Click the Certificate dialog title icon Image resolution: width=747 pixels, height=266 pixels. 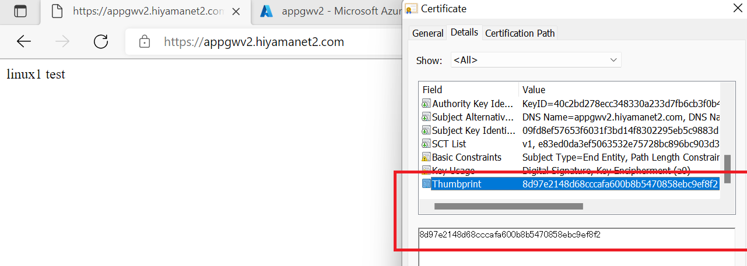pos(412,9)
